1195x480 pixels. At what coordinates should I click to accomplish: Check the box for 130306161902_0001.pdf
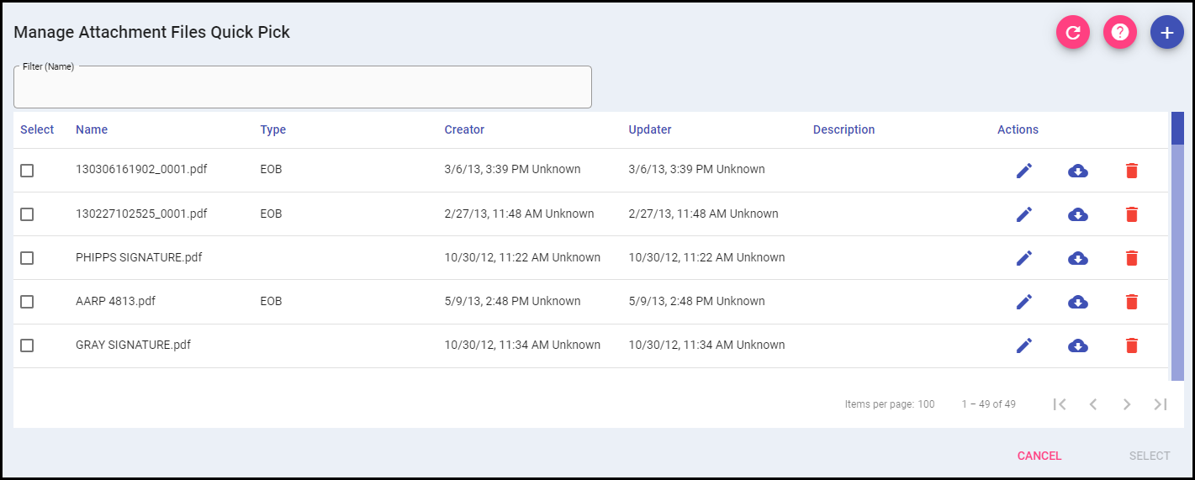tap(27, 171)
